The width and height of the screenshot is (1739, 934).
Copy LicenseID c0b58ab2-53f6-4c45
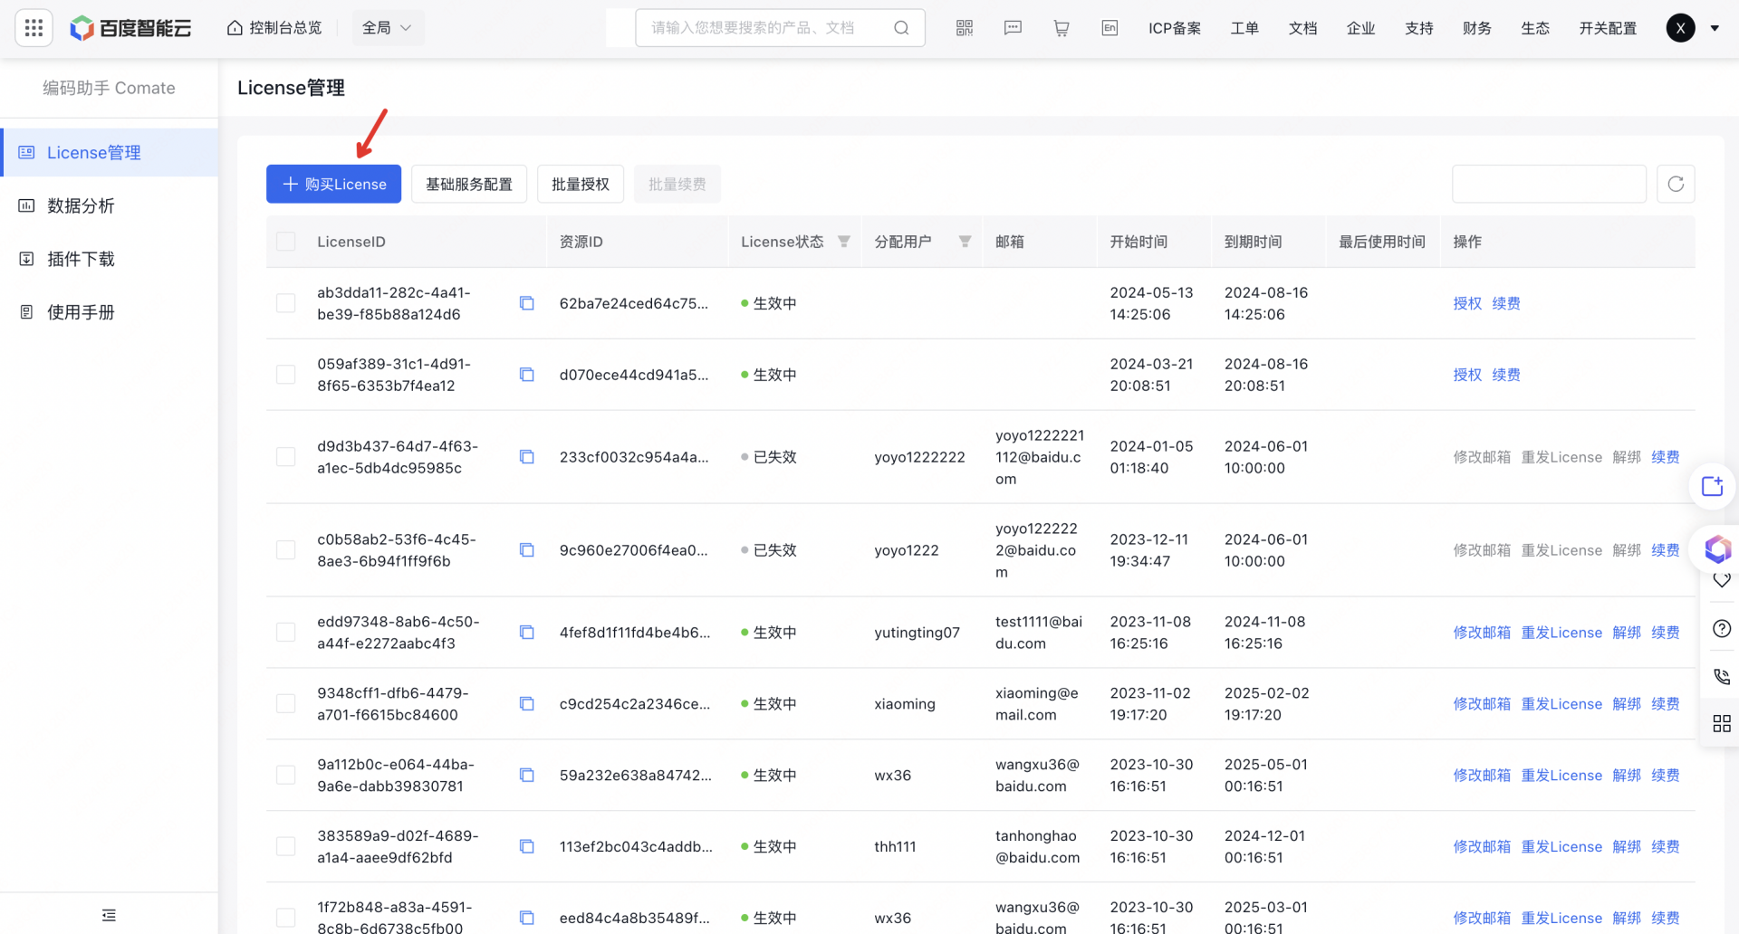pyautogui.click(x=526, y=550)
